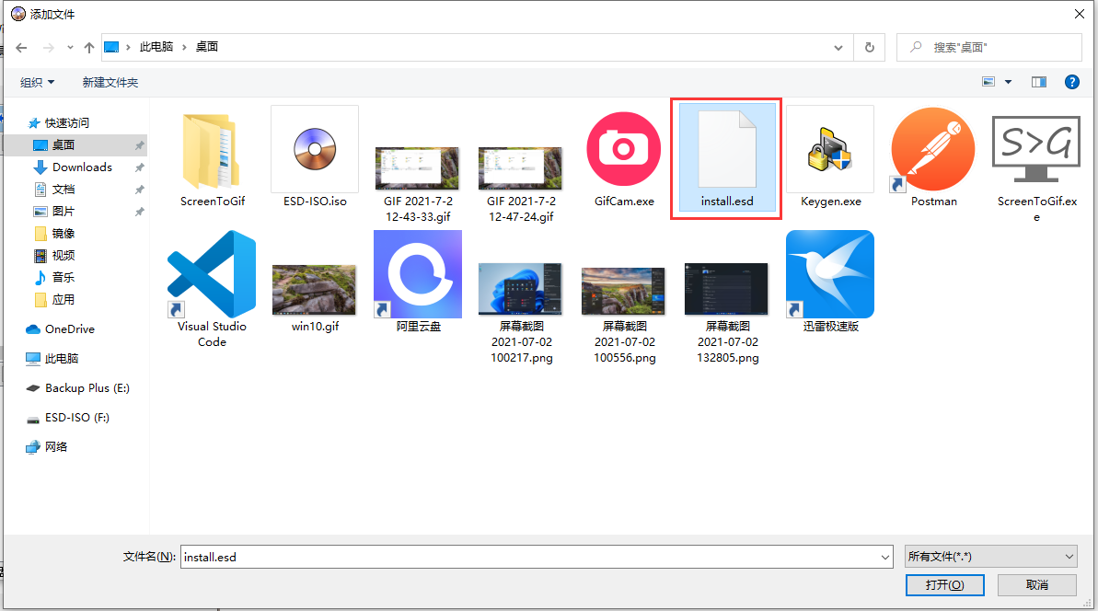The image size is (1098, 611).
Task: Select screenshot 2021-07-02 132805.png
Action: (x=727, y=313)
